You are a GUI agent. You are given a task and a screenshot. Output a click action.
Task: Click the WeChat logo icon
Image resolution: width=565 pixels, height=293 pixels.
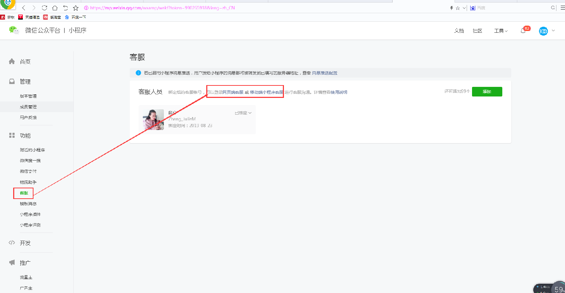14,30
